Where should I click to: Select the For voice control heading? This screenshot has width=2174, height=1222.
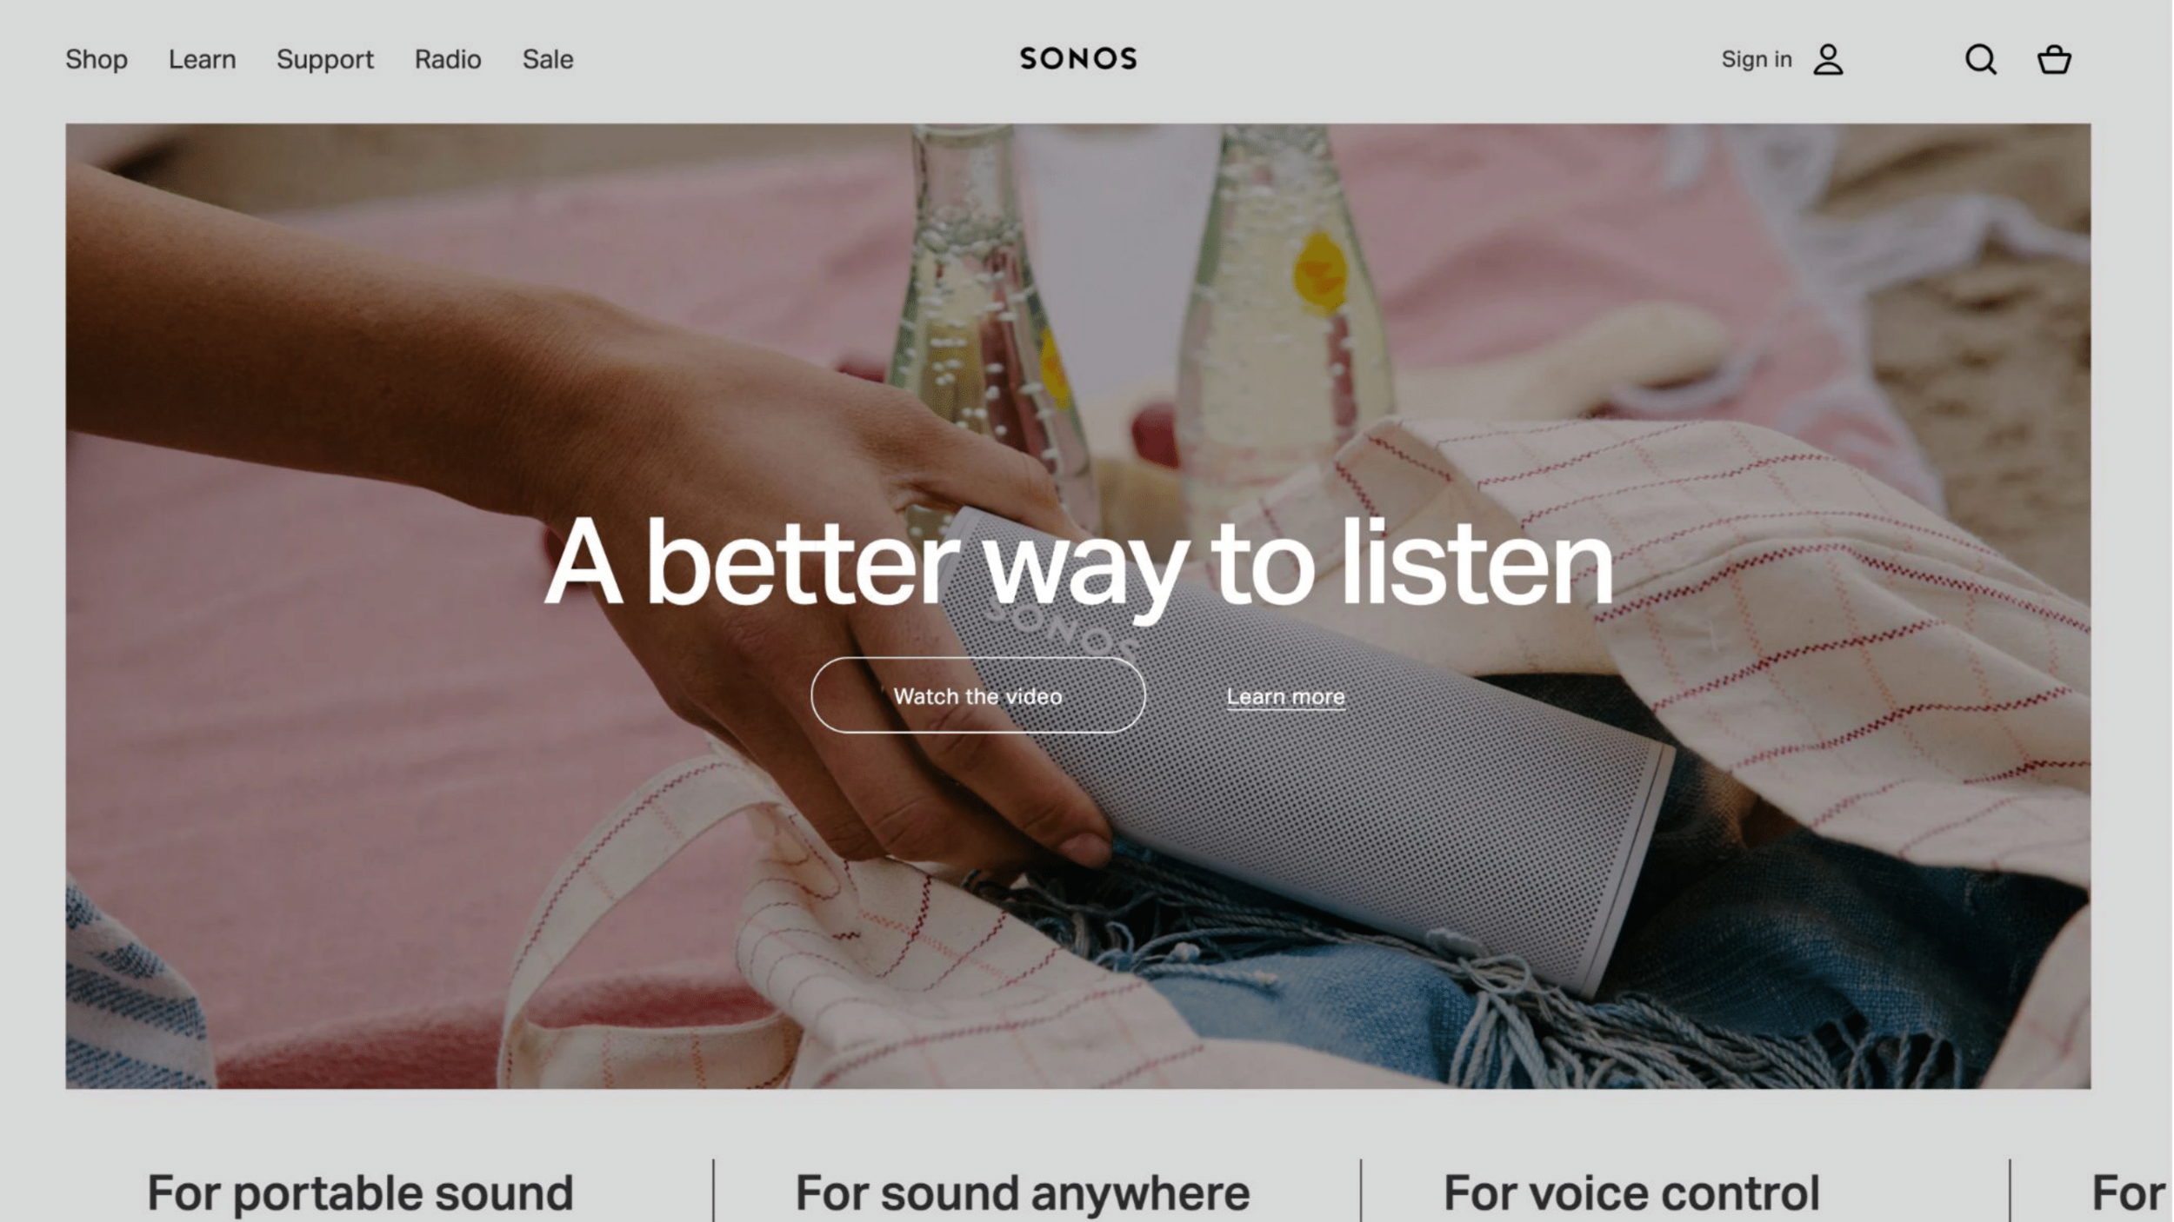[x=1631, y=1192]
